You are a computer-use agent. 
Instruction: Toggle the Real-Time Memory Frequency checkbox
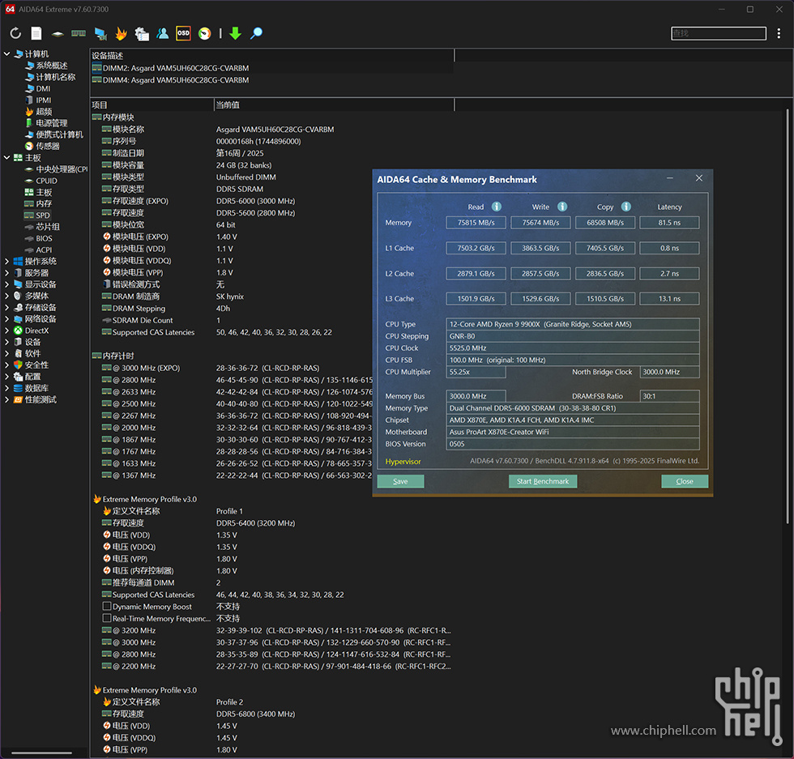[107, 618]
